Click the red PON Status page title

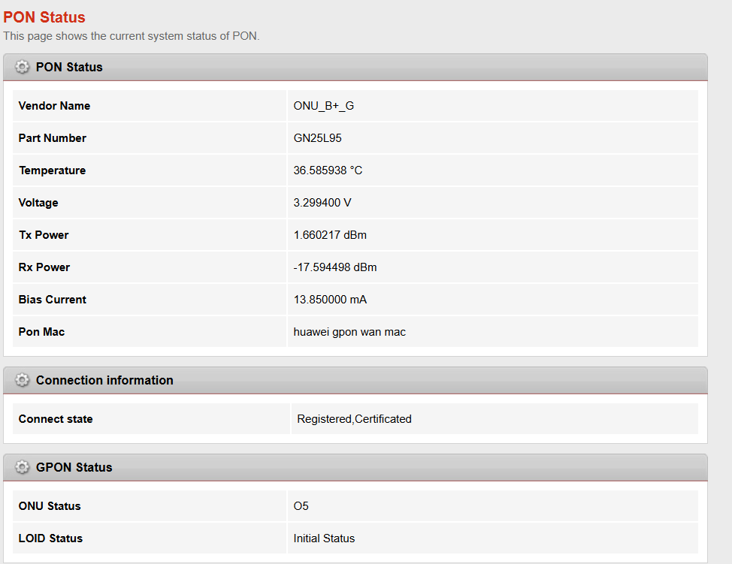44,17
